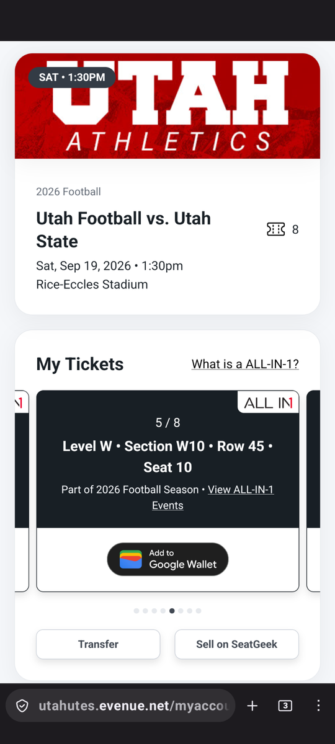
Task: Tap the site security shield icon
Action: click(22, 706)
